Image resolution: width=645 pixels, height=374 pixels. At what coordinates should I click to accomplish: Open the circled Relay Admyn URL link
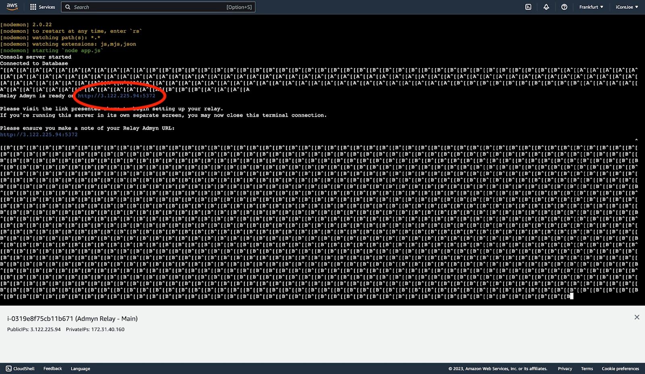(117, 96)
